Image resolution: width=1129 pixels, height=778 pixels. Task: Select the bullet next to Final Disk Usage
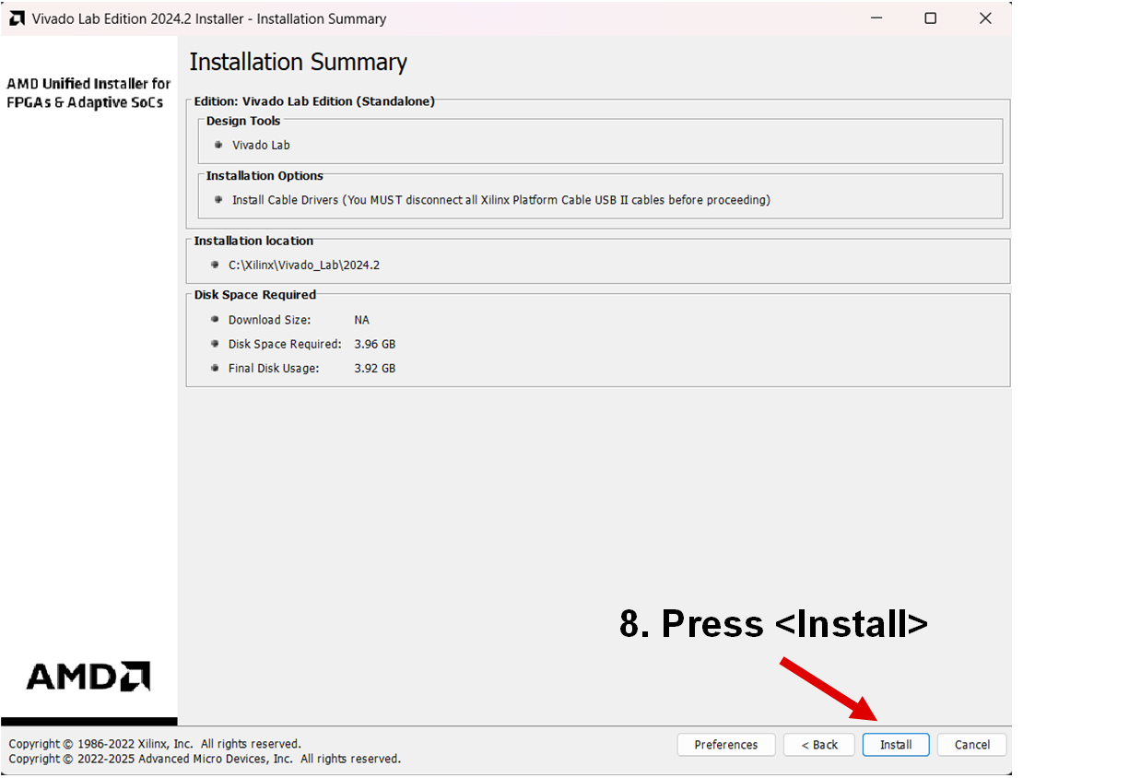click(215, 368)
